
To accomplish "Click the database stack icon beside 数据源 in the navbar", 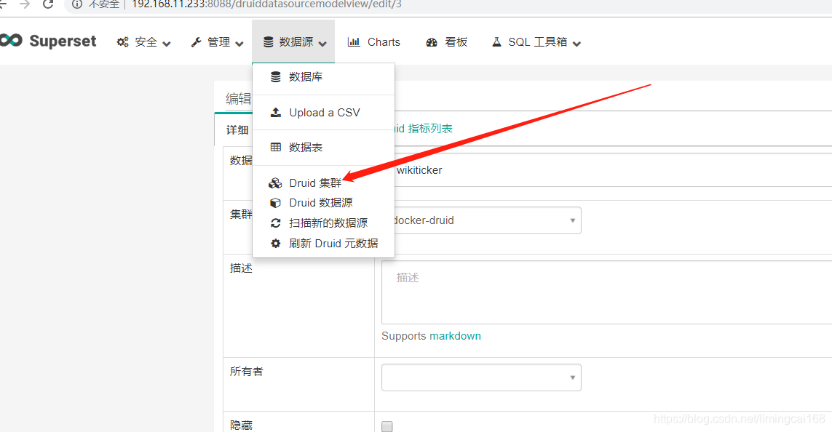I will tap(269, 42).
